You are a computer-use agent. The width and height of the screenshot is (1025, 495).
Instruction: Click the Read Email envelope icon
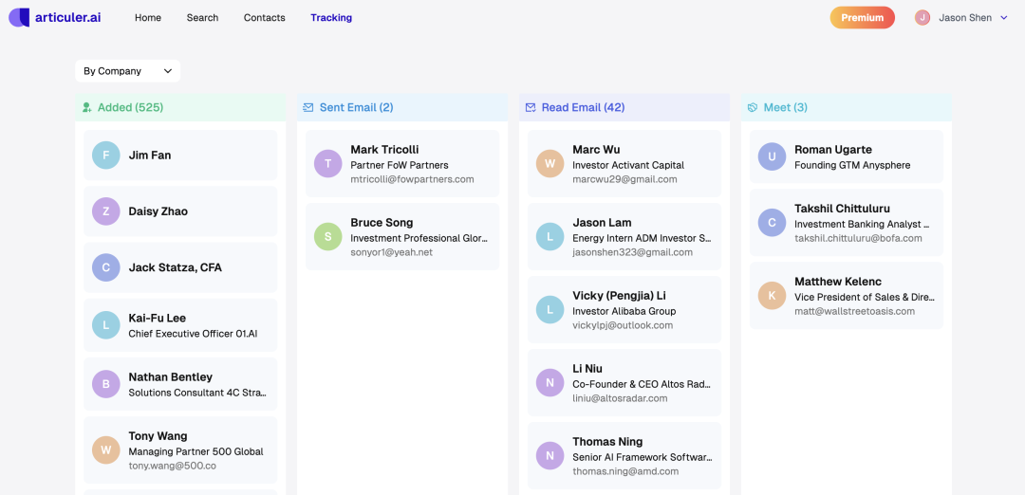pos(531,108)
